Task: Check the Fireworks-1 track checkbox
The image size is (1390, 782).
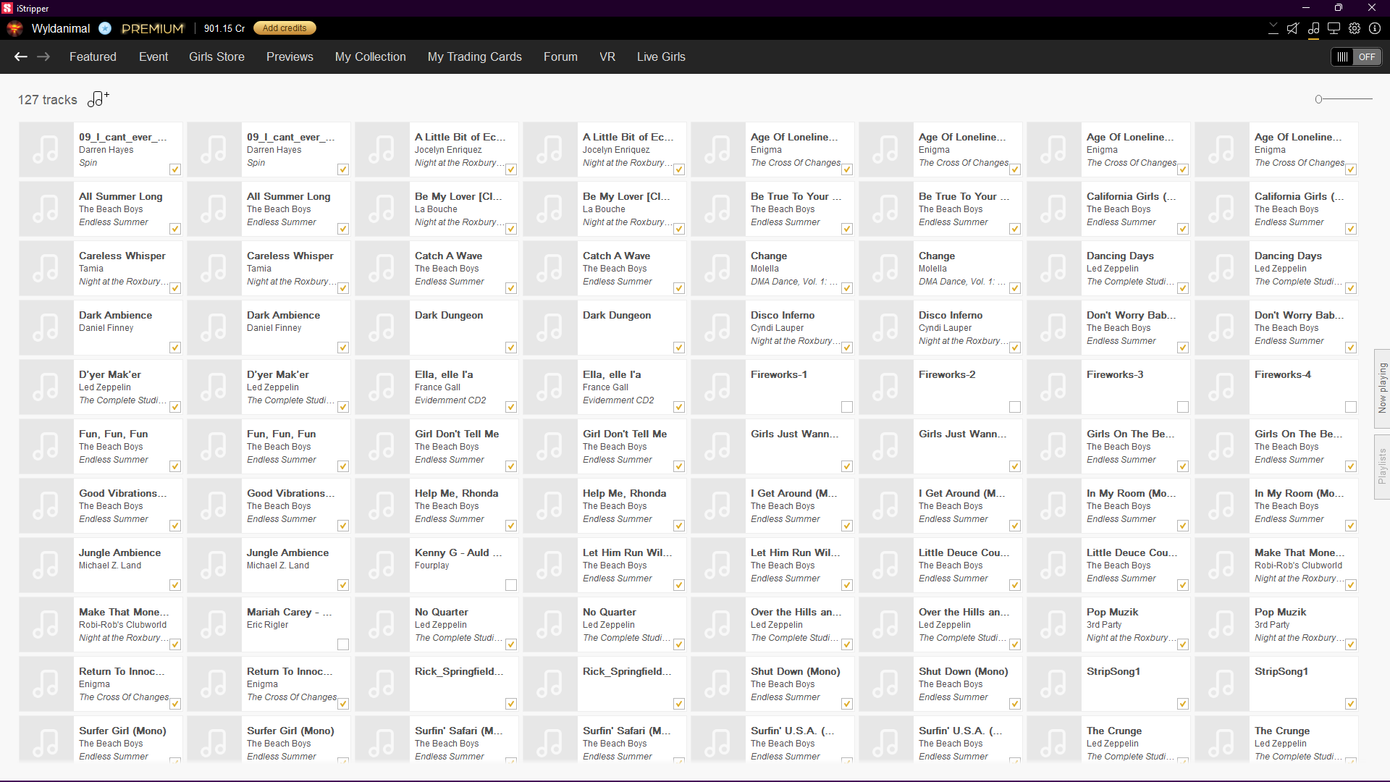Action: pos(847,407)
